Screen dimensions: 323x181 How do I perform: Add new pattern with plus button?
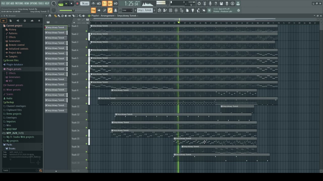(x=154, y=10)
